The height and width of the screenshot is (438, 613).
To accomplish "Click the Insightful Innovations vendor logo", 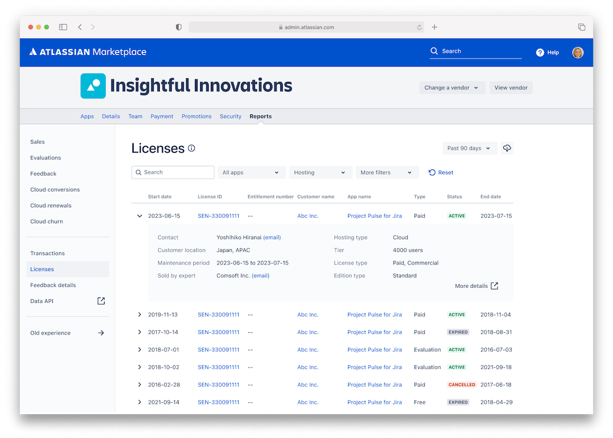I will point(93,86).
